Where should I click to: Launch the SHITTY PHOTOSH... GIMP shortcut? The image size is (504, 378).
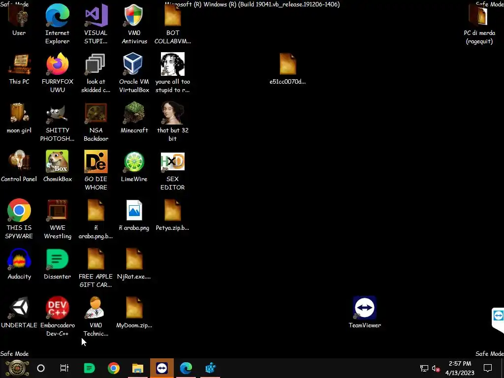click(x=57, y=114)
